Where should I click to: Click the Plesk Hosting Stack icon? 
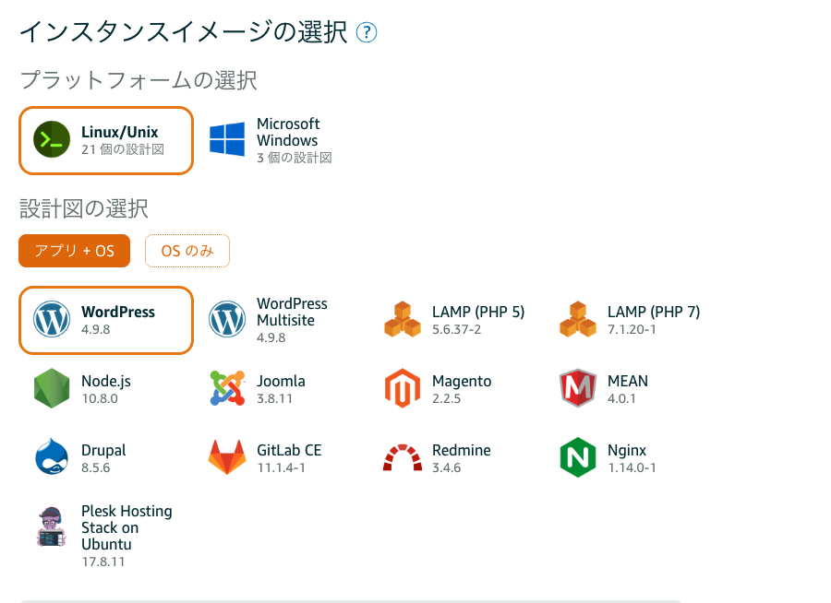(52, 526)
